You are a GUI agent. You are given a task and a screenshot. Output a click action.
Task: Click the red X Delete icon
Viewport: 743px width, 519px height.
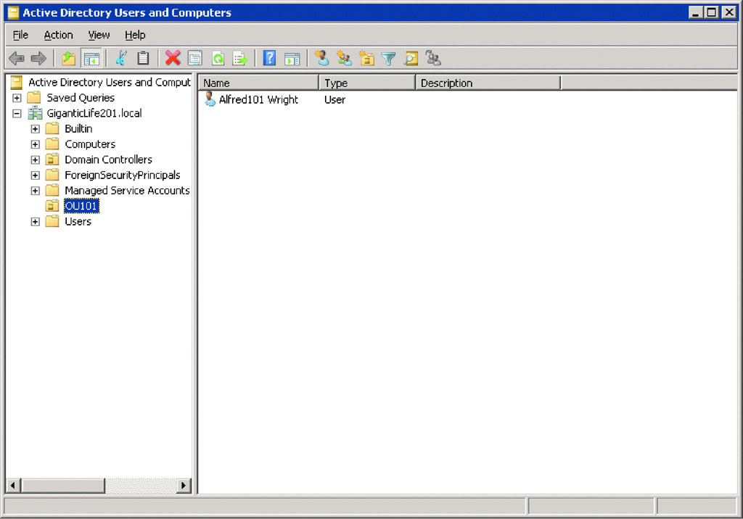(x=173, y=58)
